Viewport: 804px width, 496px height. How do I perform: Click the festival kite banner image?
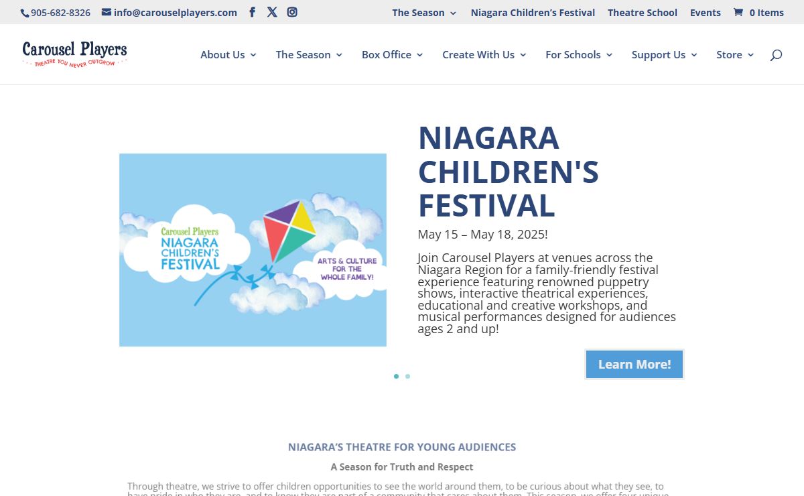[253, 250]
